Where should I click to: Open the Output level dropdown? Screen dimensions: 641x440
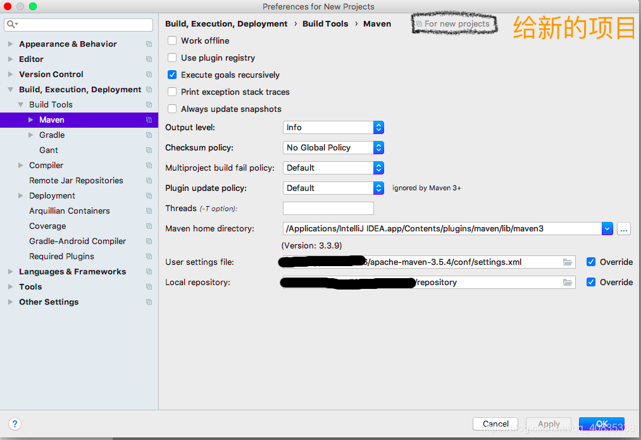(333, 128)
